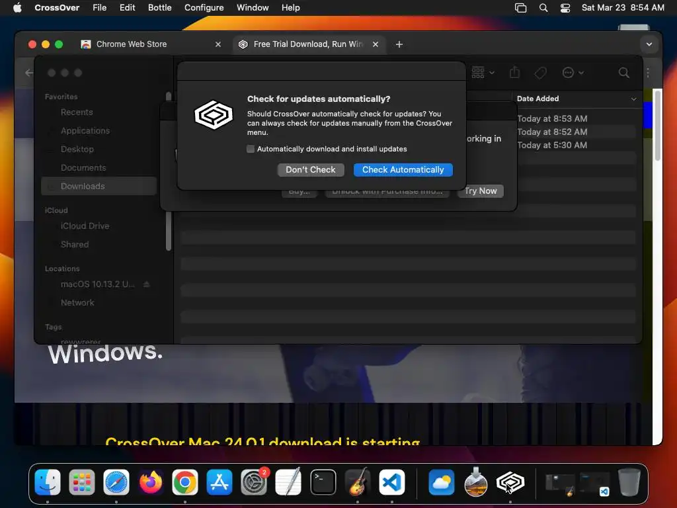Open Finder from the Dock
The image size is (677, 508).
click(x=48, y=482)
